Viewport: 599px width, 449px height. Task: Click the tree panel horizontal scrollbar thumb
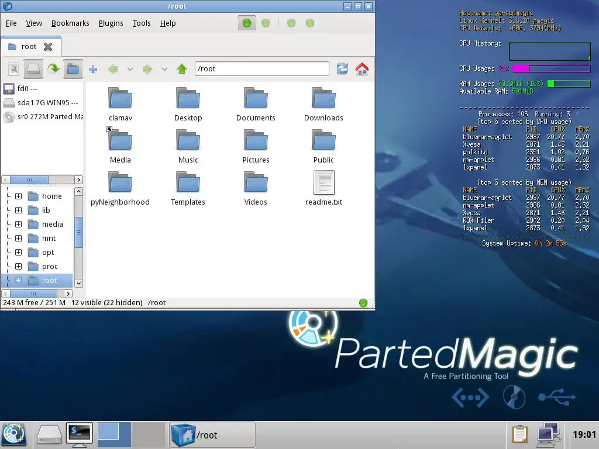(x=33, y=293)
